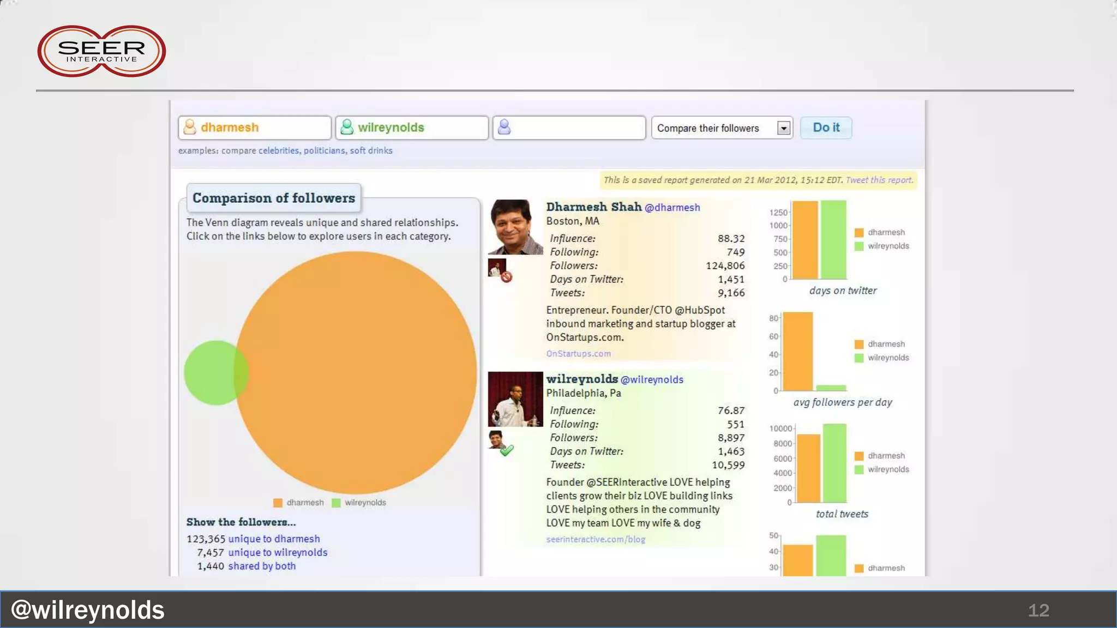Click the blue user icon in empty field
The image size is (1117, 628).
(x=505, y=127)
